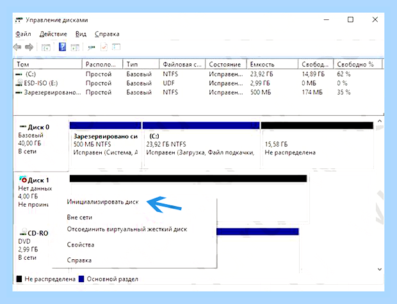Image resolution: width=397 pixels, height=304 pixels.
Task: Select the ESD-ISO (E:) volume row
Action: pyautogui.click(x=199, y=83)
